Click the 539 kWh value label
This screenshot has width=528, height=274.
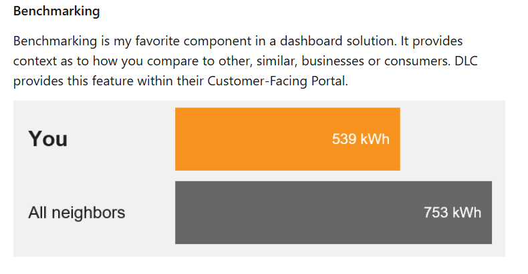(360, 139)
